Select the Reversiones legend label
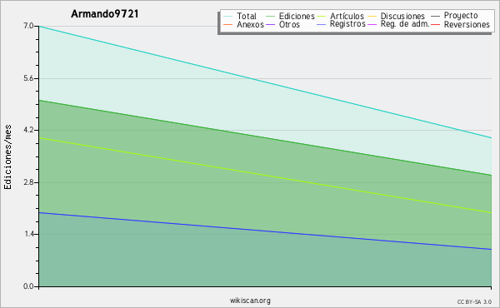This screenshot has height=308, width=500. point(467,24)
